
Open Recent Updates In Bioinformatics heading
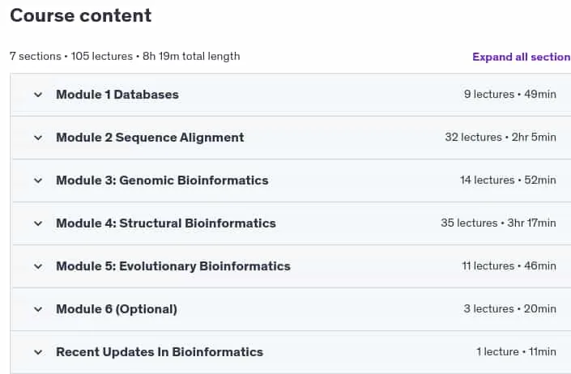(x=160, y=352)
